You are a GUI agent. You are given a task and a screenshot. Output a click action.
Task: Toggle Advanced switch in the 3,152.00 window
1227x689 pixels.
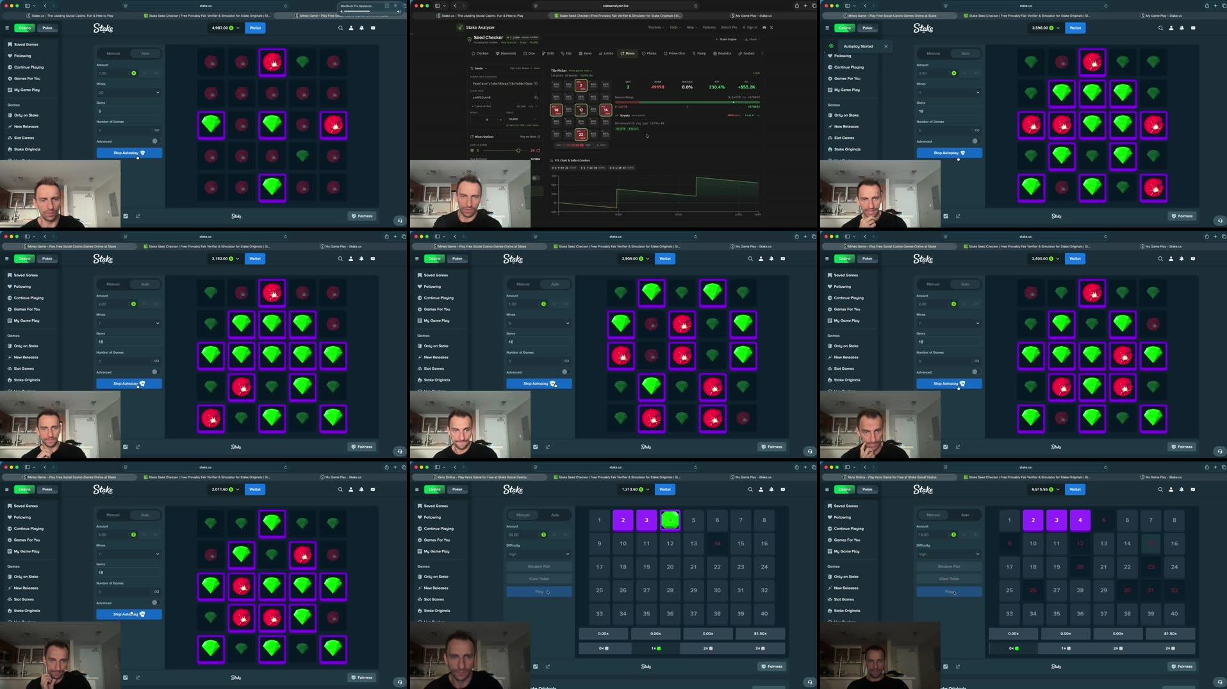[x=155, y=372]
